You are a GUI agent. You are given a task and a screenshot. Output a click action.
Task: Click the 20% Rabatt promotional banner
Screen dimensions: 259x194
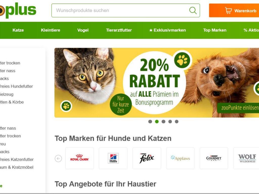coord(157,83)
